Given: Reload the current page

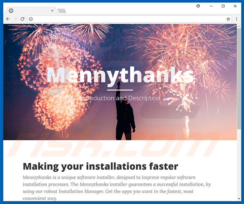Looking at the screenshot, I should coord(23,19).
